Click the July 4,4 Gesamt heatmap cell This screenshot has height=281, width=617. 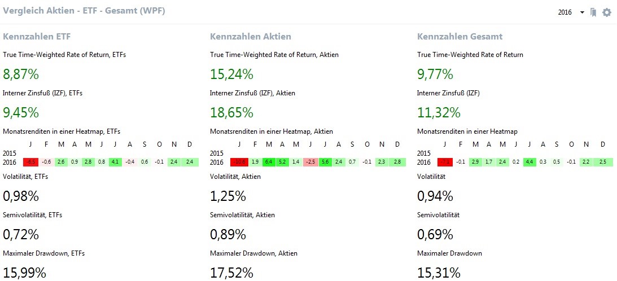click(x=530, y=163)
